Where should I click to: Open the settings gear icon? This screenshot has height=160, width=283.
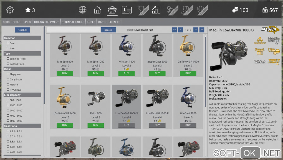pos(10,10)
